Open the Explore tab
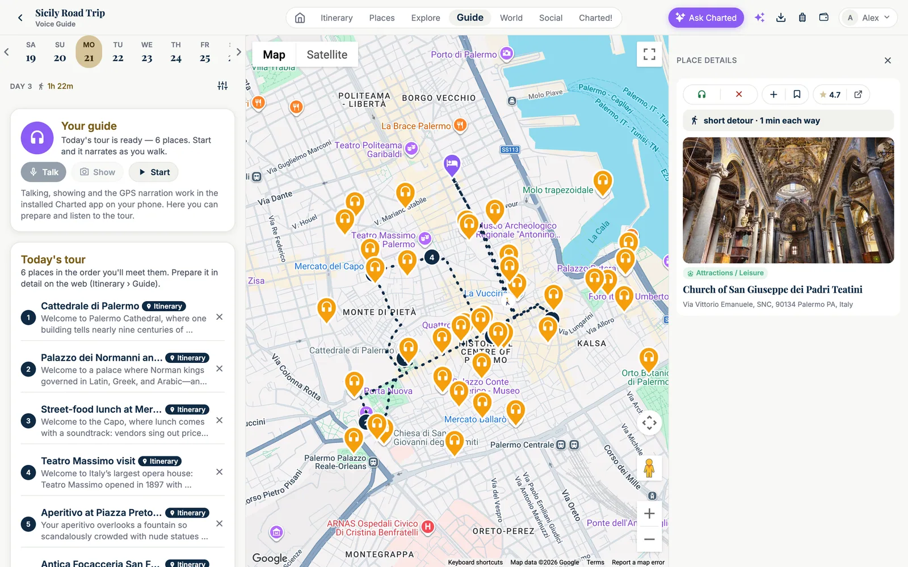908x567 pixels. [x=426, y=18]
